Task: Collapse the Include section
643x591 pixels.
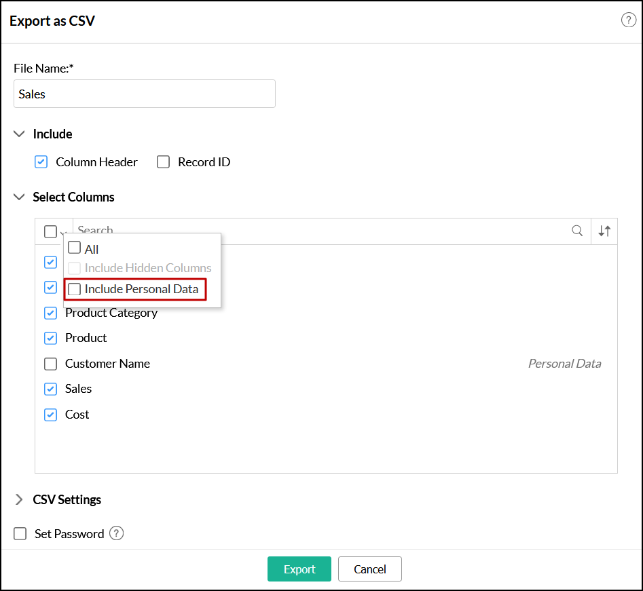Action: point(19,134)
